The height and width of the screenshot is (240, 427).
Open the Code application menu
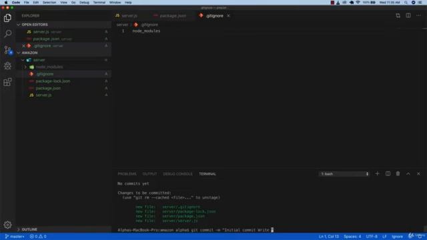coord(16,3)
